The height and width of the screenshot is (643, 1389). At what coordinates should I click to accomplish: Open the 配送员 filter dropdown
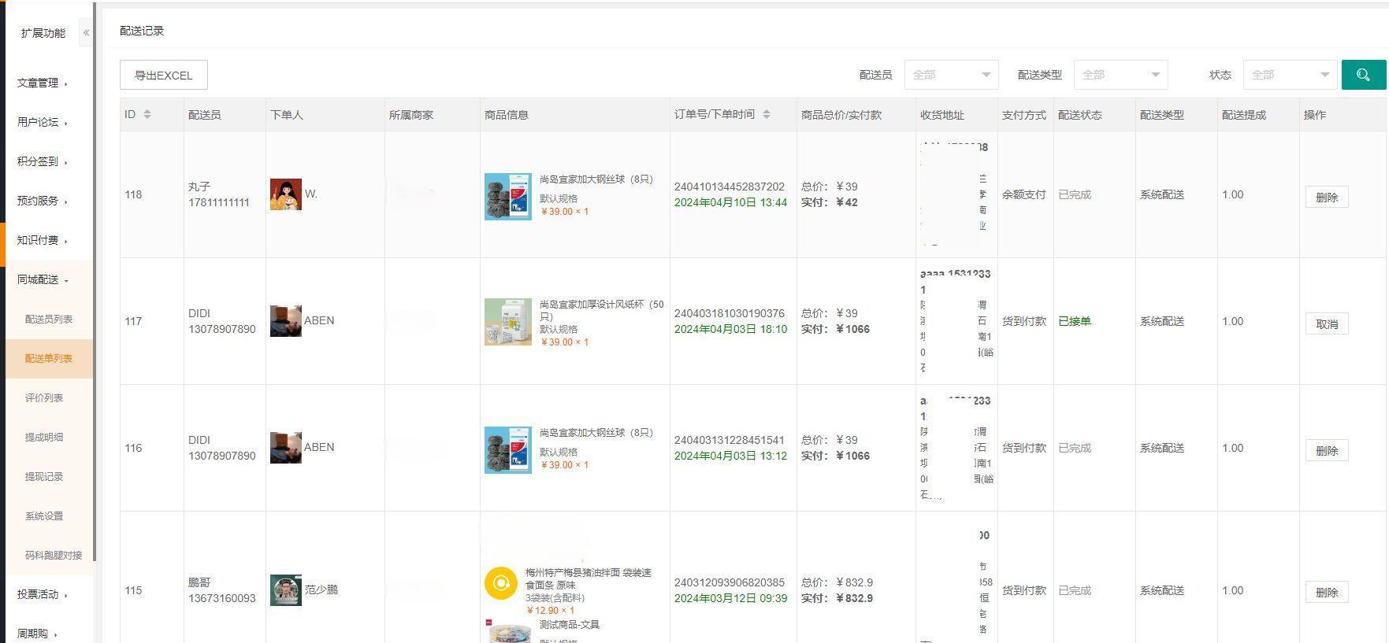click(x=951, y=75)
